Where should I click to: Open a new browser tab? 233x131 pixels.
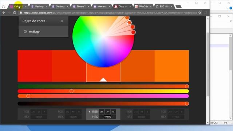(x=178, y=7)
